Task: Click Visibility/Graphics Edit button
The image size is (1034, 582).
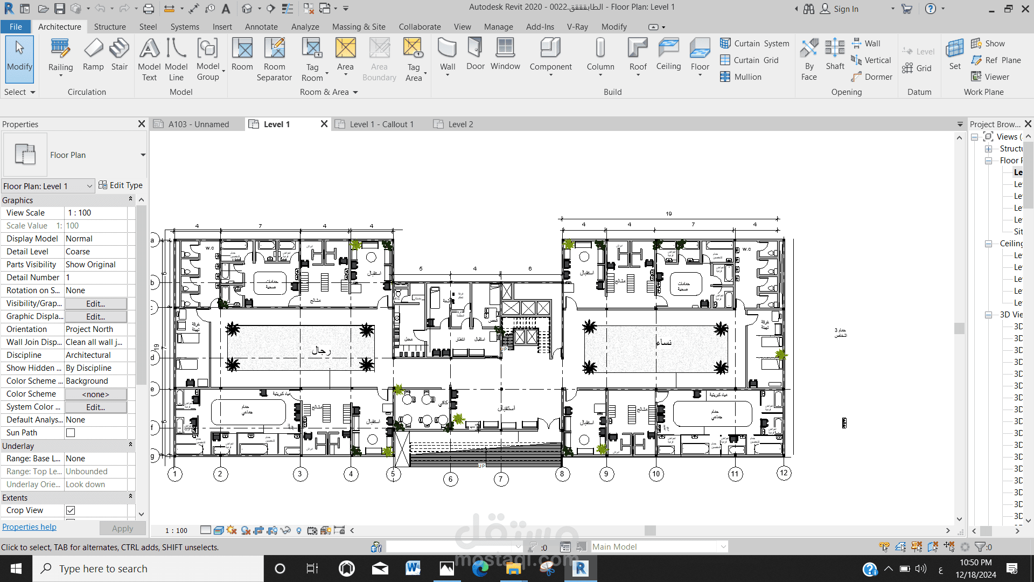Action: [95, 304]
